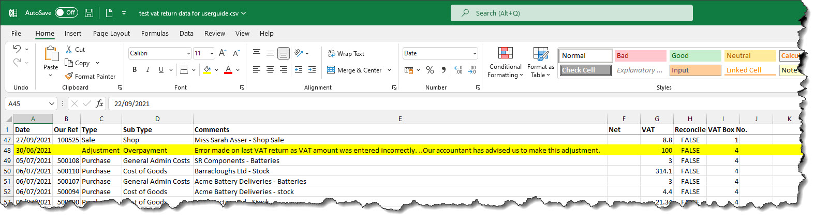This screenshot has width=829, height=221.
Task: Click the Undo arrow icon
Action: pos(17,49)
